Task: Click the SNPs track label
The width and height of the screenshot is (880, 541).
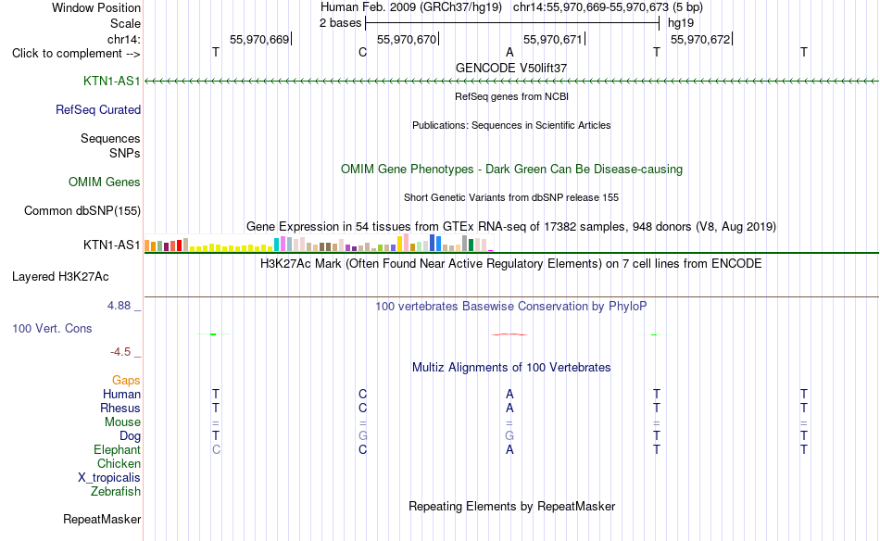Action: coord(125,153)
